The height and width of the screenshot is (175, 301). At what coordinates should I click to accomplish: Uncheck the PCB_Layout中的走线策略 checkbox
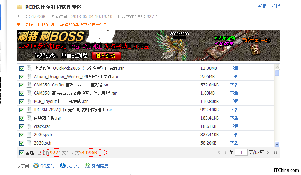[x=22, y=102]
